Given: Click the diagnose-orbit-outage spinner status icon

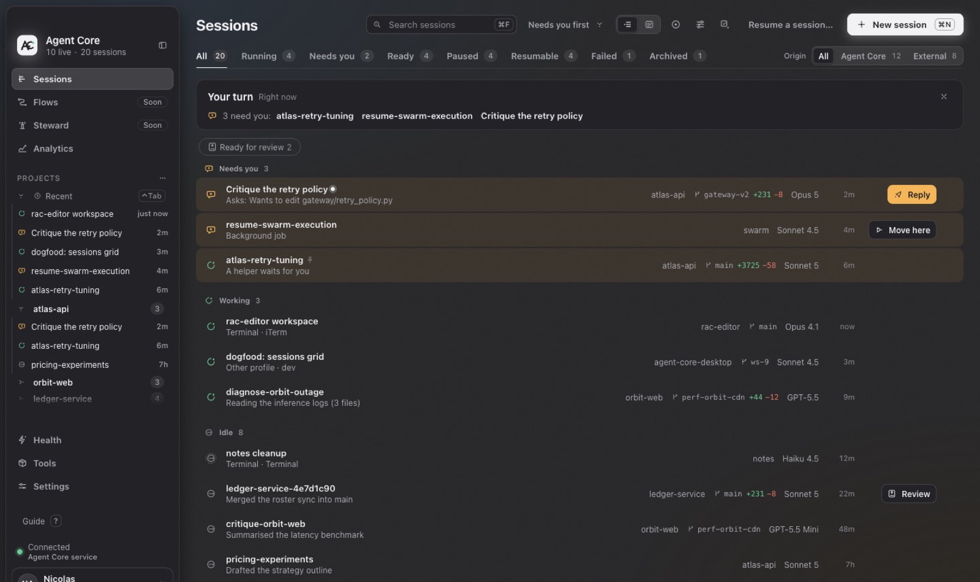Looking at the screenshot, I should click(211, 397).
